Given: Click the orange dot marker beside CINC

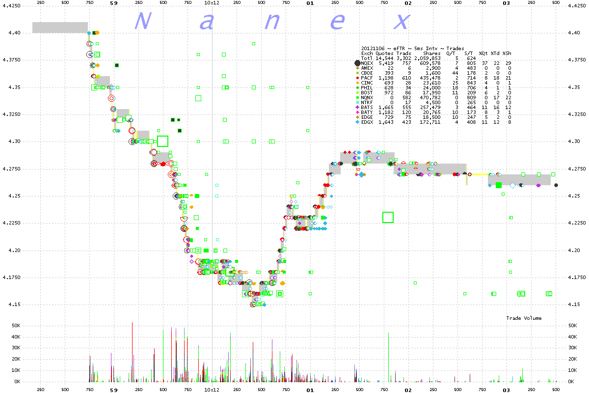Looking at the screenshot, I should click(357, 83).
